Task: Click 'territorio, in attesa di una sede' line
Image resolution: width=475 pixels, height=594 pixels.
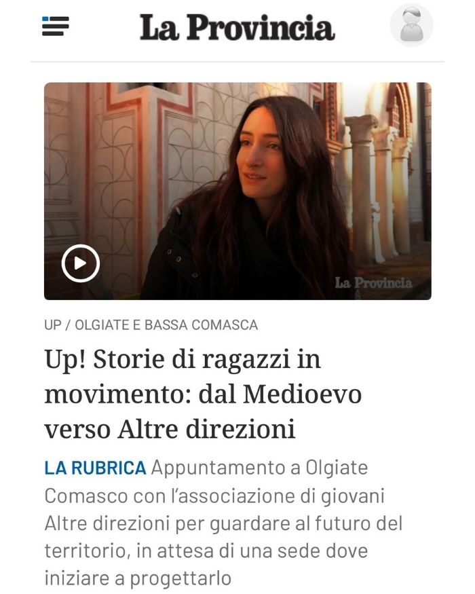Action: coord(206,551)
